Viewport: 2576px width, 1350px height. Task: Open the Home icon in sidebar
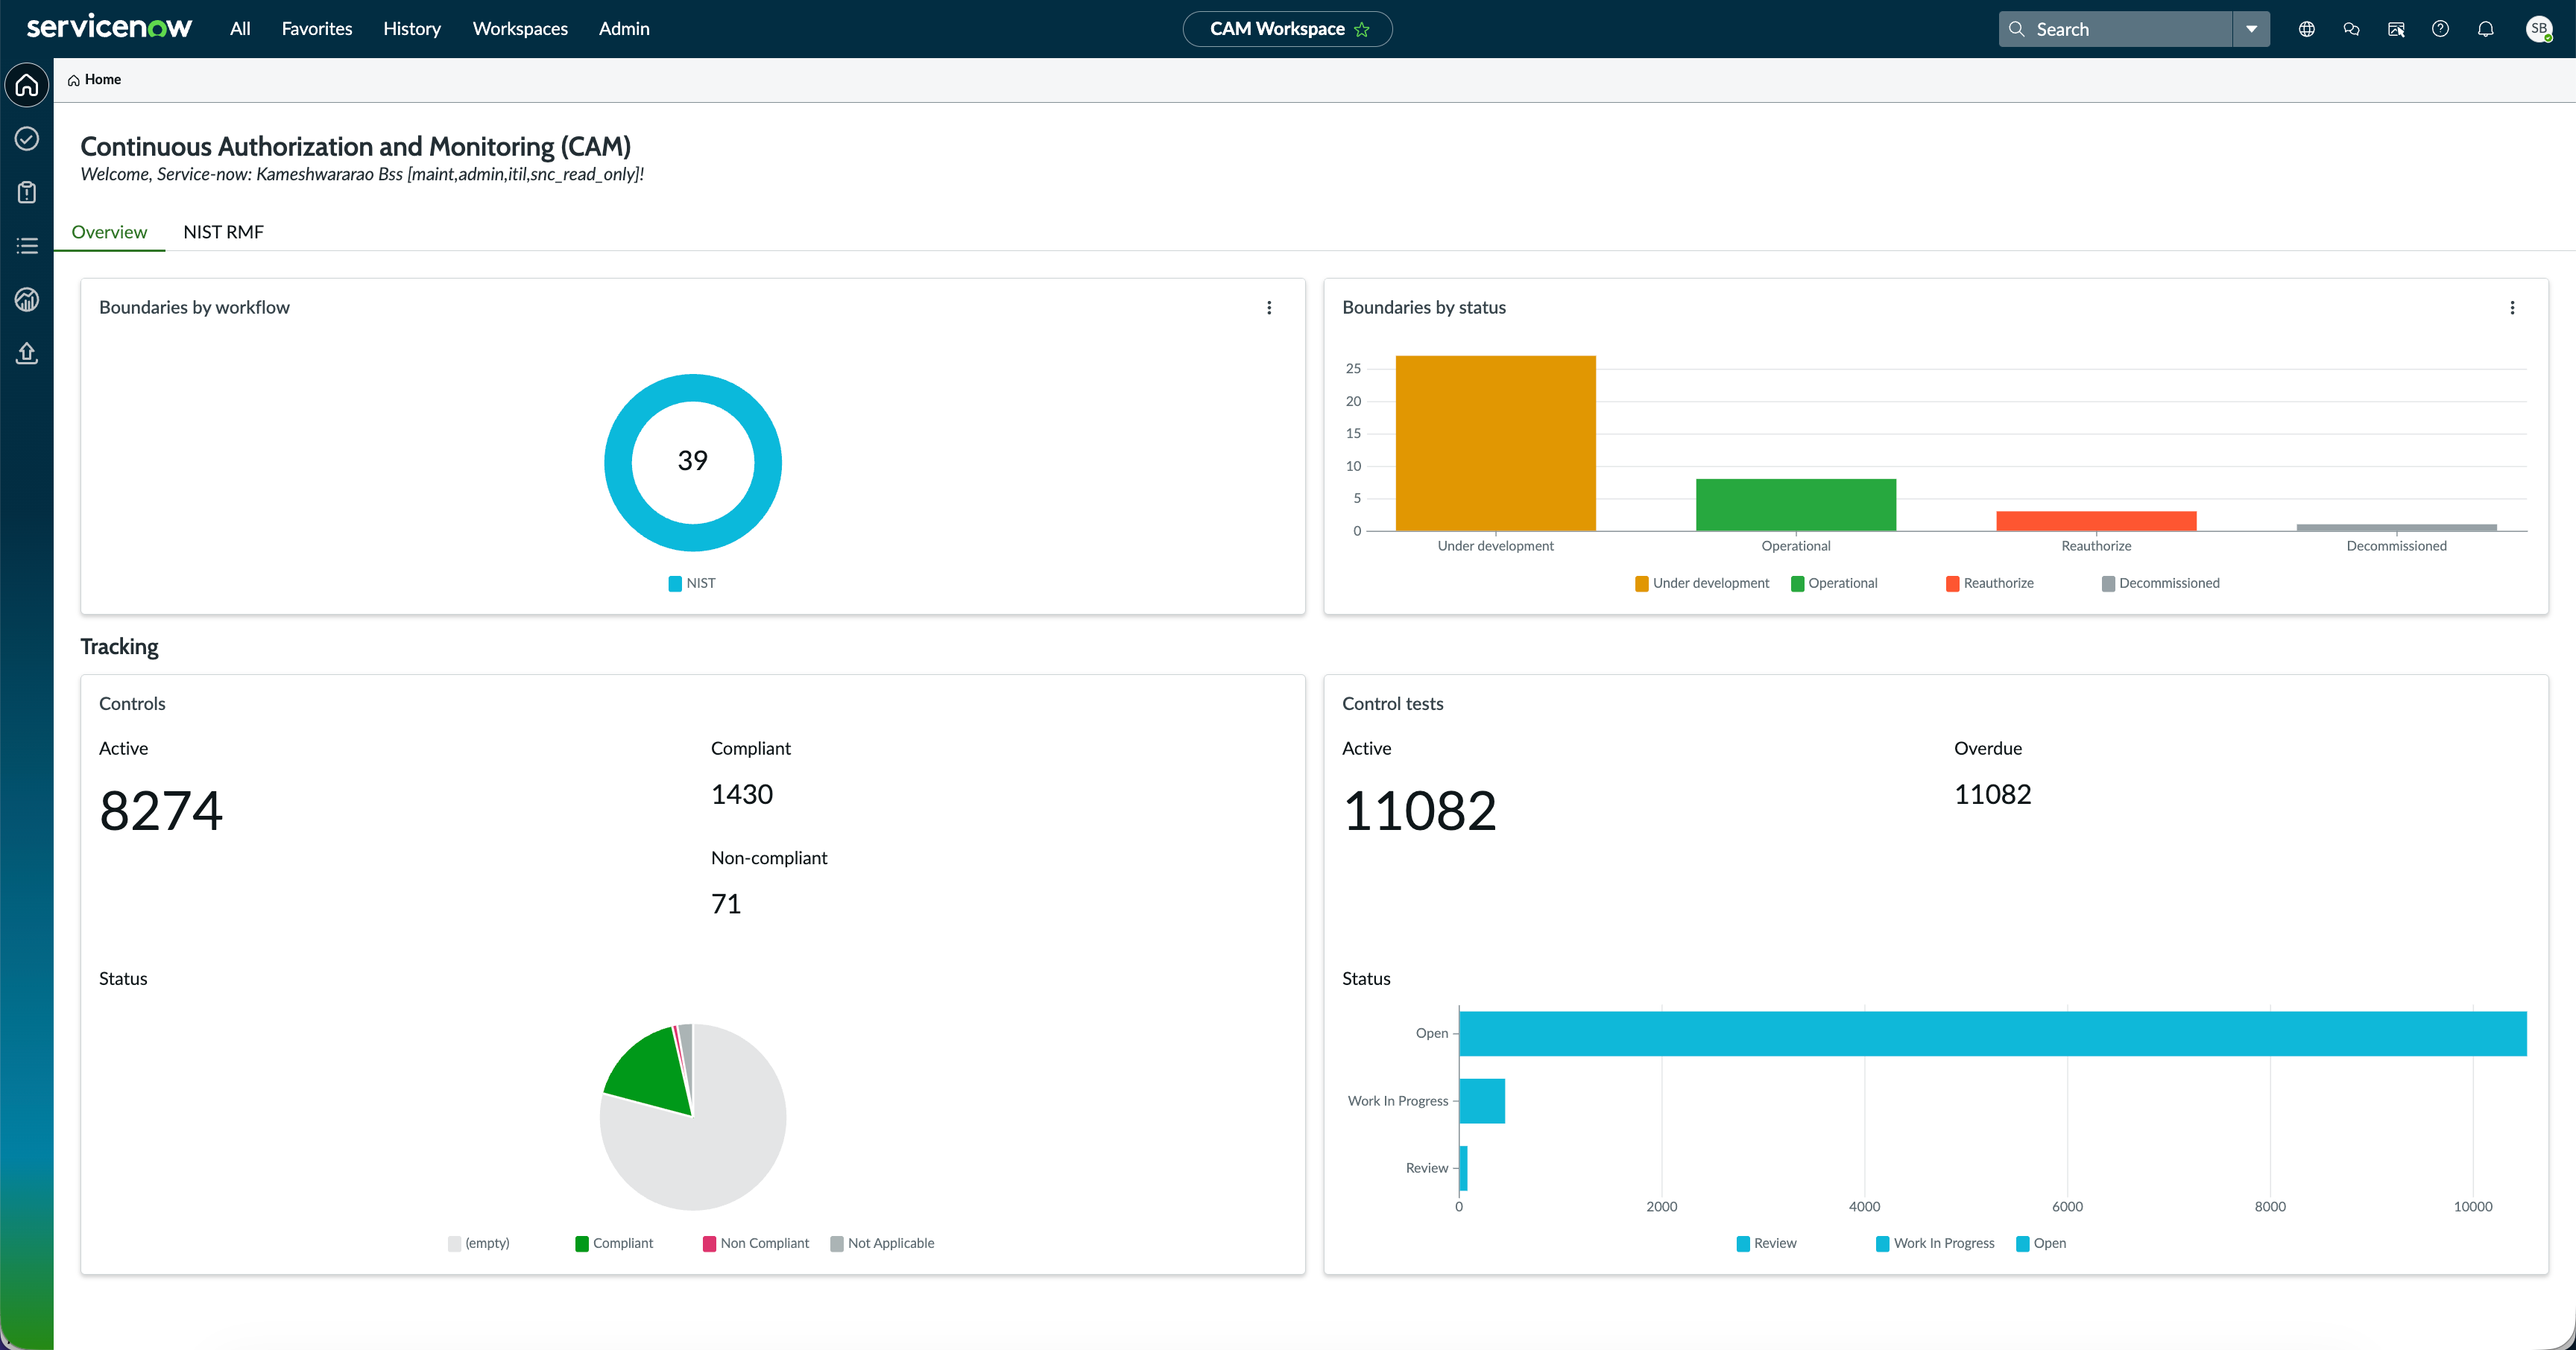(27, 85)
